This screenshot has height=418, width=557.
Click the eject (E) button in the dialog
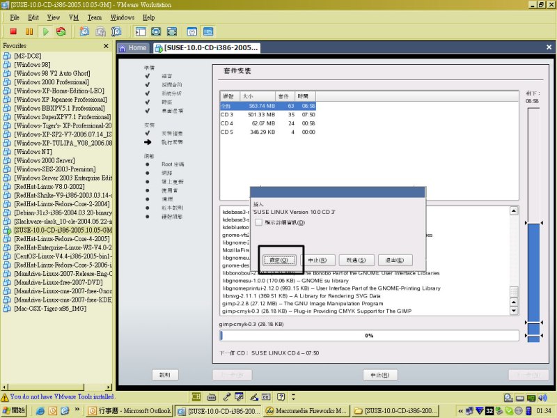[395, 260]
